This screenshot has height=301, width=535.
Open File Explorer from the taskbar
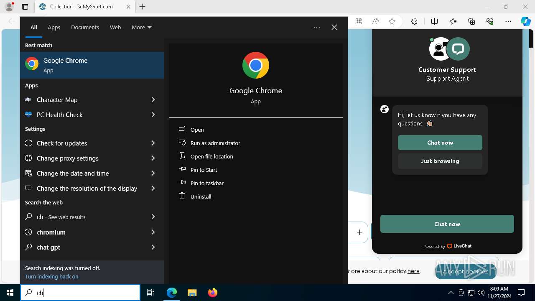(192, 293)
